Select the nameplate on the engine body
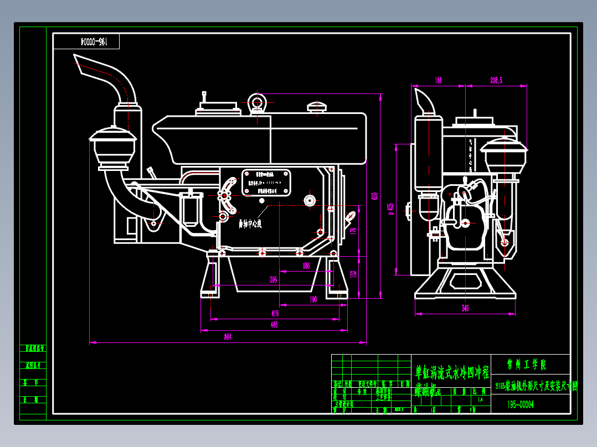The width and height of the screenshot is (597, 447). click(x=266, y=183)
